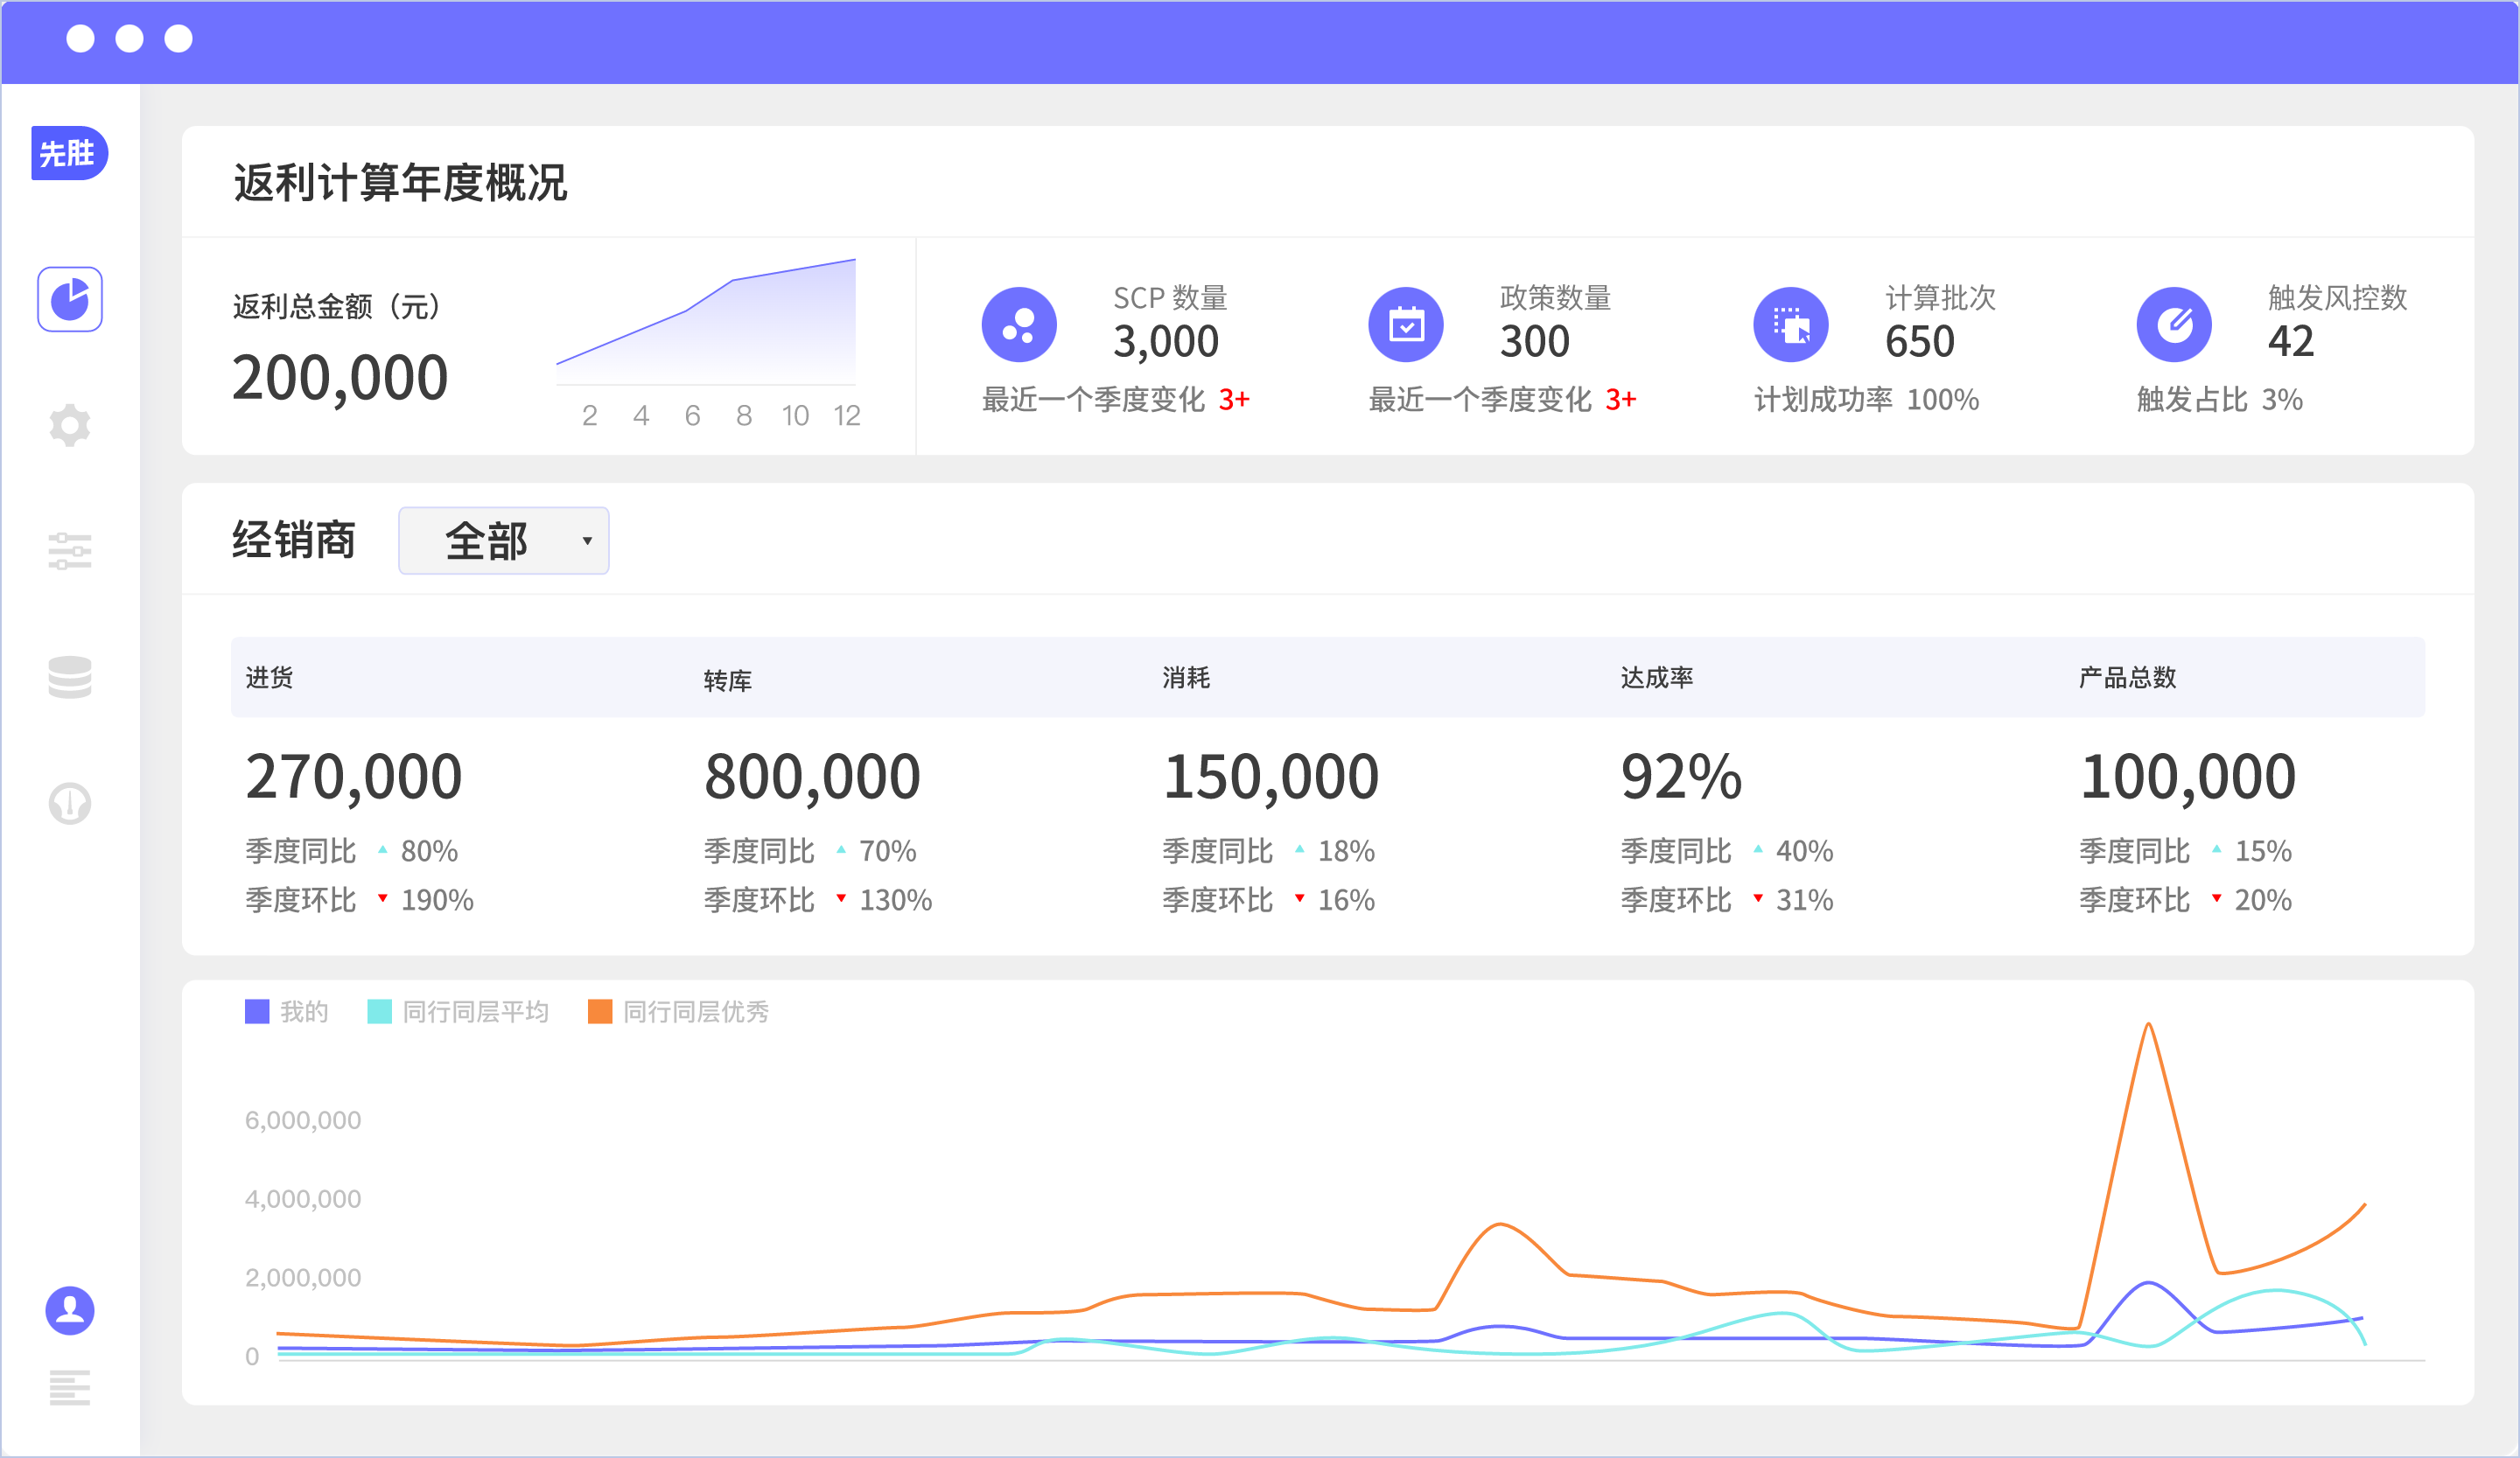The height and width of the screenshot is (1458, 2520).
Task: Click the 先胜 logo badge
Action: pyautogui.click(x=69, y=153)
